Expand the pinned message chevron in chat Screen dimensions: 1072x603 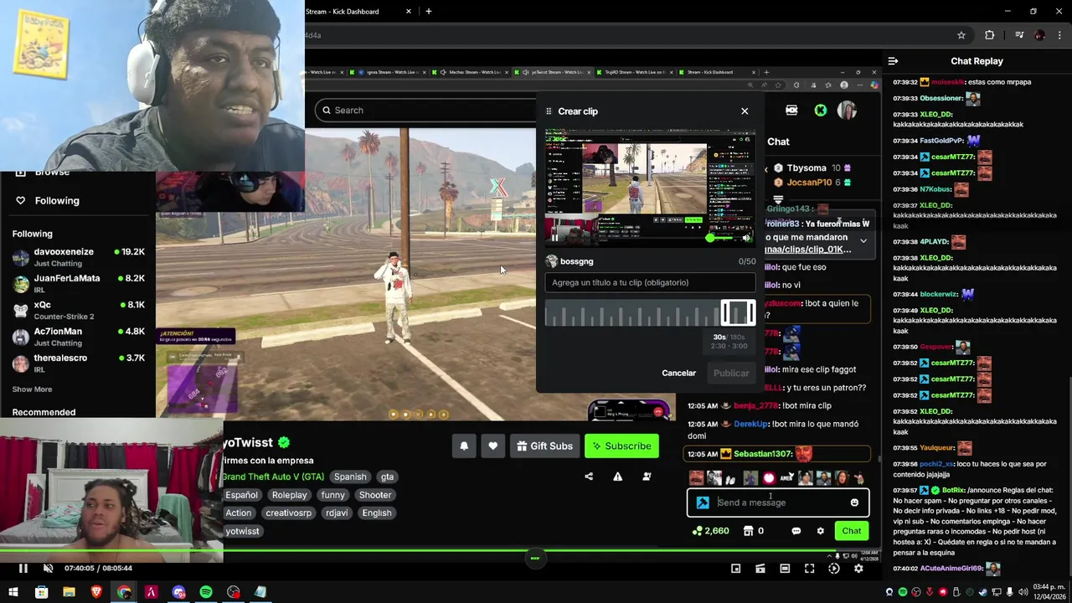tap(863, 241)
